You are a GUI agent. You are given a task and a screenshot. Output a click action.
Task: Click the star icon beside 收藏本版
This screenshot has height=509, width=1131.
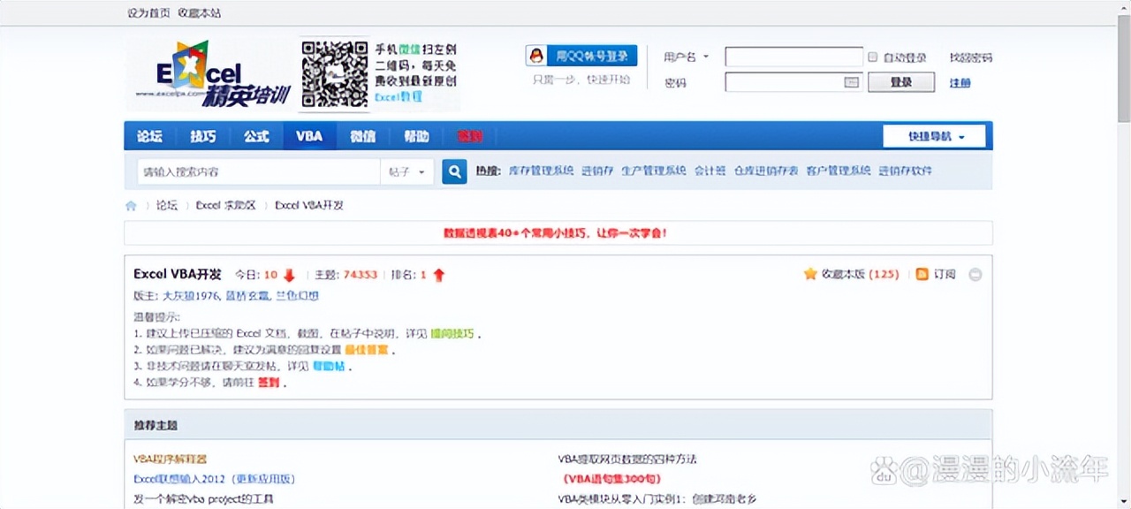click(x=809, y=274)
